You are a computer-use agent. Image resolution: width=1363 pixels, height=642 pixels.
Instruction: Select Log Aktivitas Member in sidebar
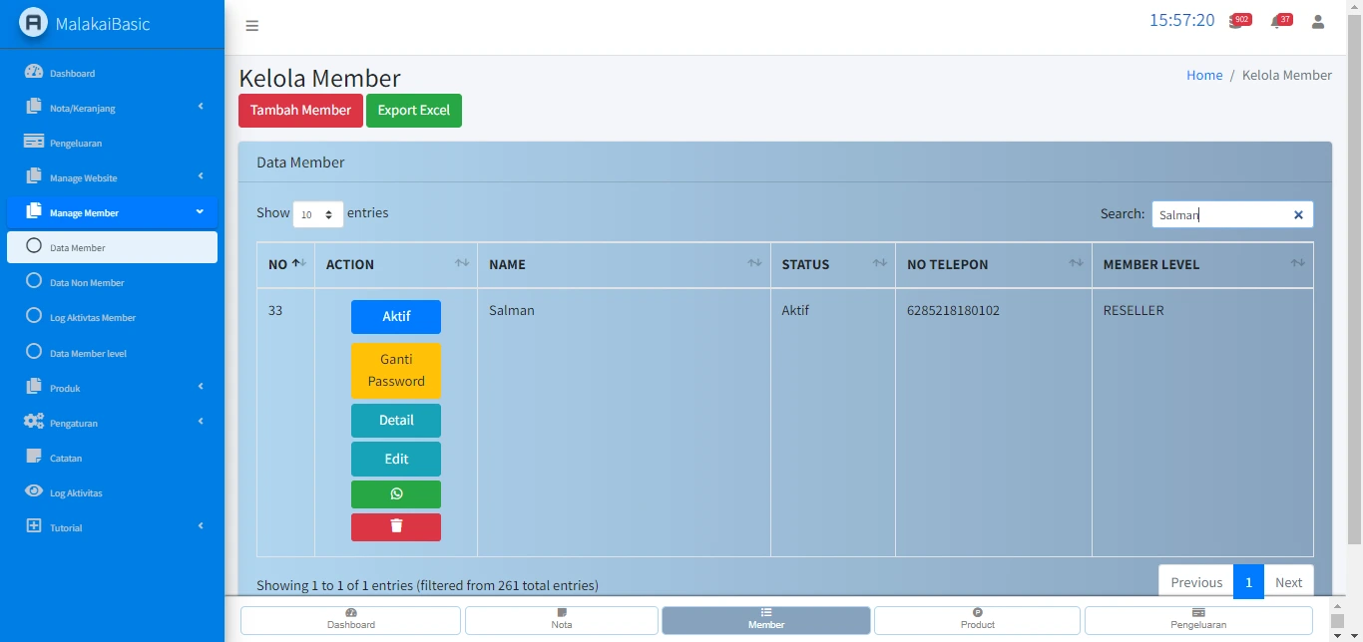click(92, 317)
